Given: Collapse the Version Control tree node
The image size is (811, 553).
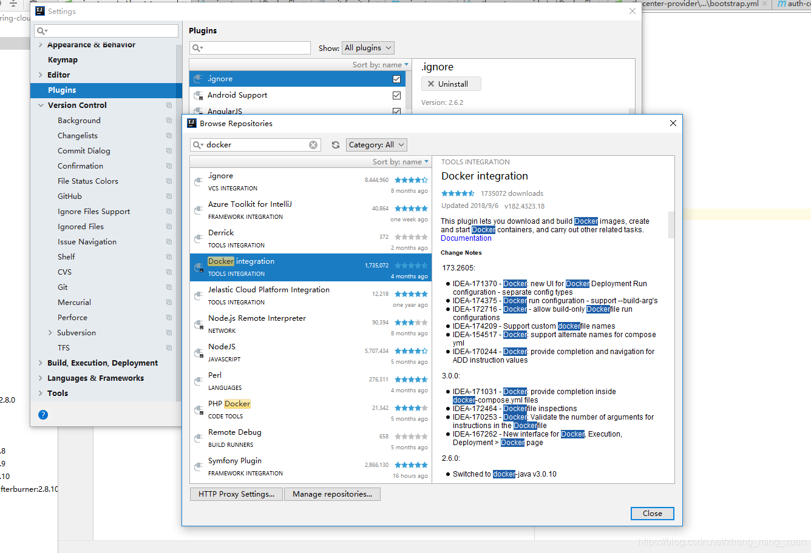Looking at the screenshot, I should point(41,106).
